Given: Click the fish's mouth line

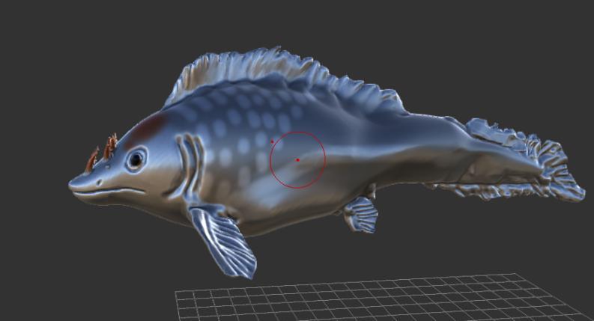Looking at the screenshot, I should pos(109,191).
